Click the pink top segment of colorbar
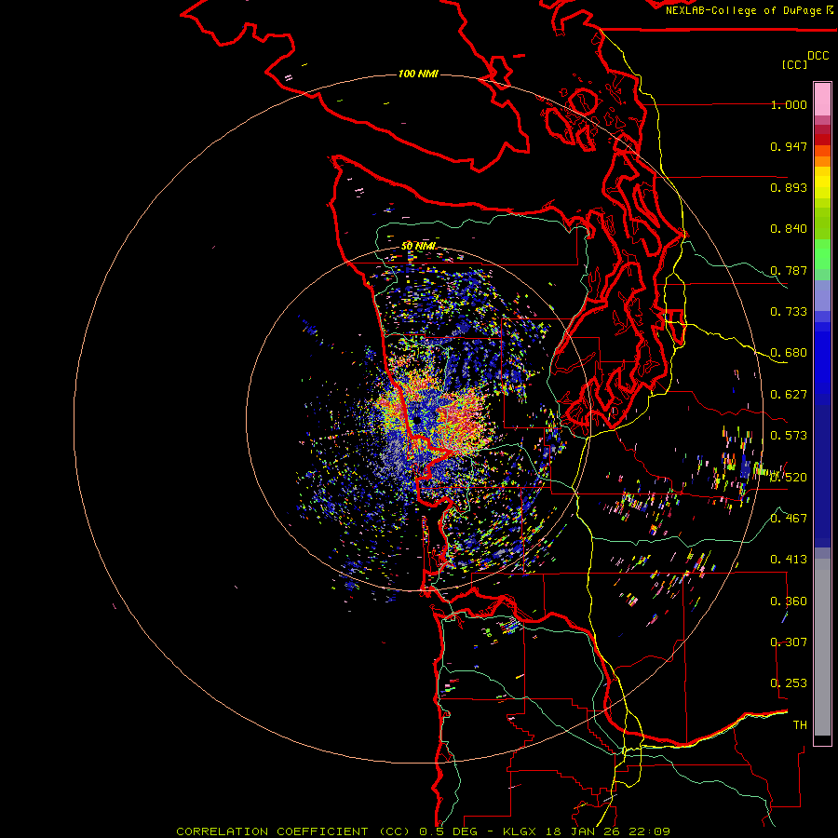The image size is (838, 838). point(822,99)
